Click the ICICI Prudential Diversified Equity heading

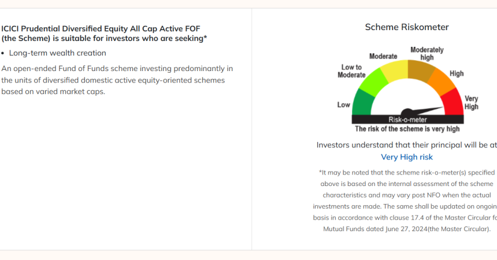104,34
